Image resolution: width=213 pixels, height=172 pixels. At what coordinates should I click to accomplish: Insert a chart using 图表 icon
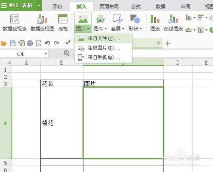(155, 23)
